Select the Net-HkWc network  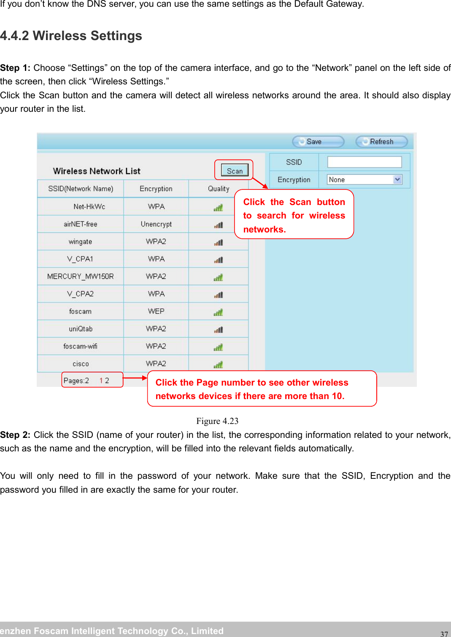click(x=89, y=207)
